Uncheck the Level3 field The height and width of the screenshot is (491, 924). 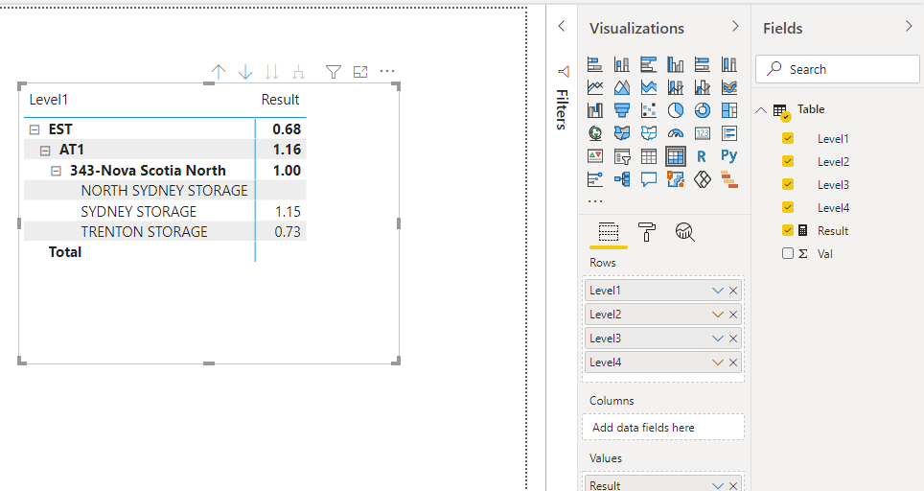788,184
